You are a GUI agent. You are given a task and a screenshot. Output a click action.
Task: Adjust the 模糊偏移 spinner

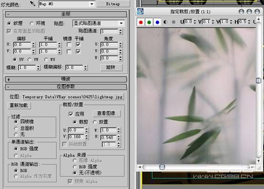pos(85,68)
